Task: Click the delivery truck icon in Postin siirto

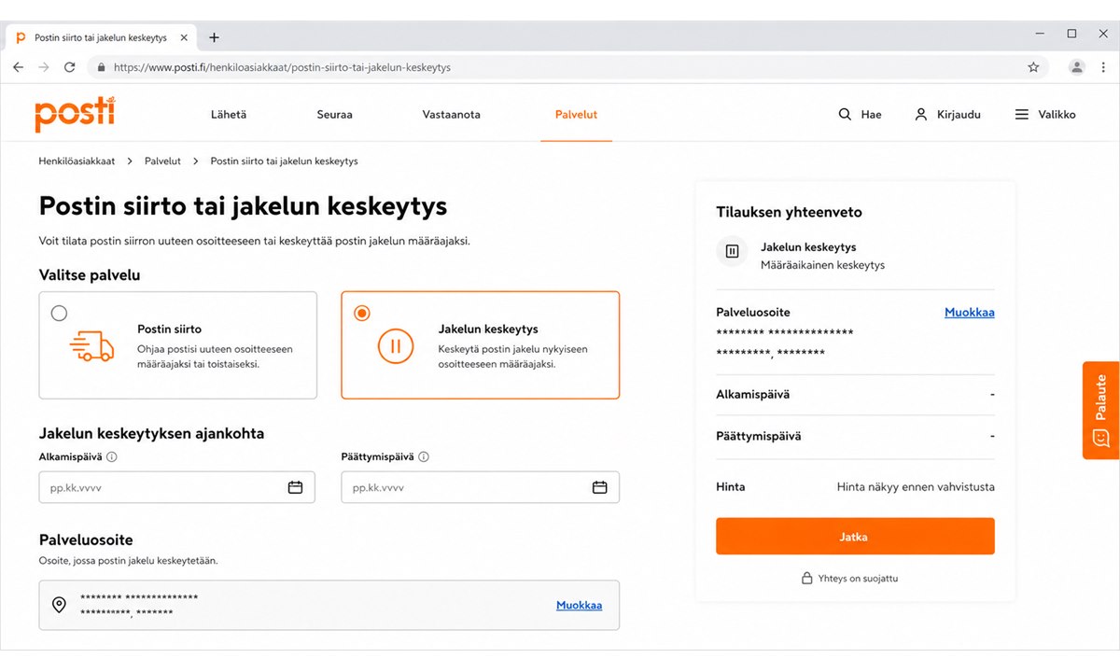Action: coord(91,346)
